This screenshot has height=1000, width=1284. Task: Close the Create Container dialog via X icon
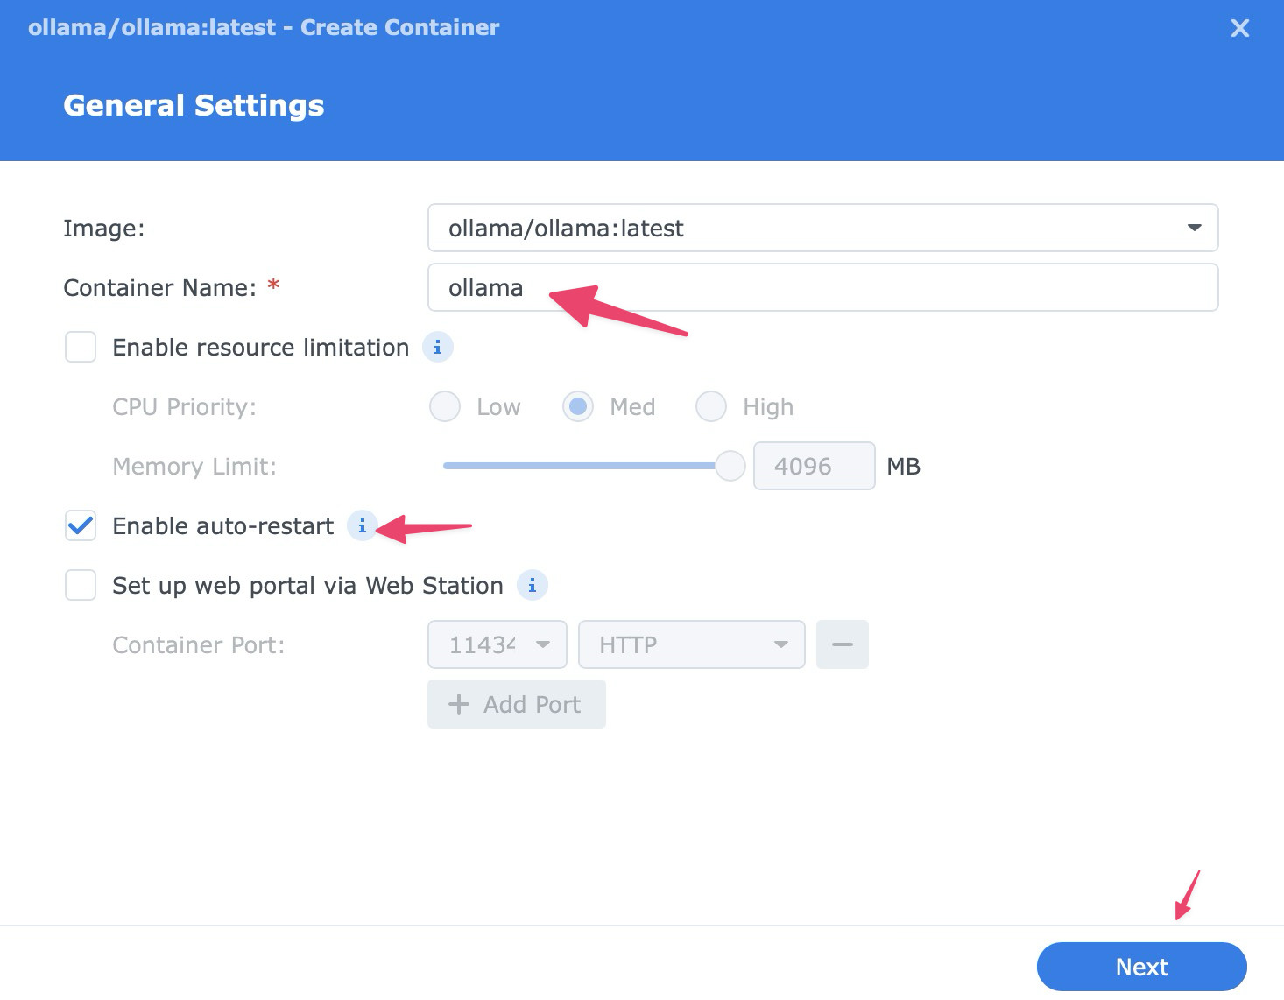click(1239, 27)
